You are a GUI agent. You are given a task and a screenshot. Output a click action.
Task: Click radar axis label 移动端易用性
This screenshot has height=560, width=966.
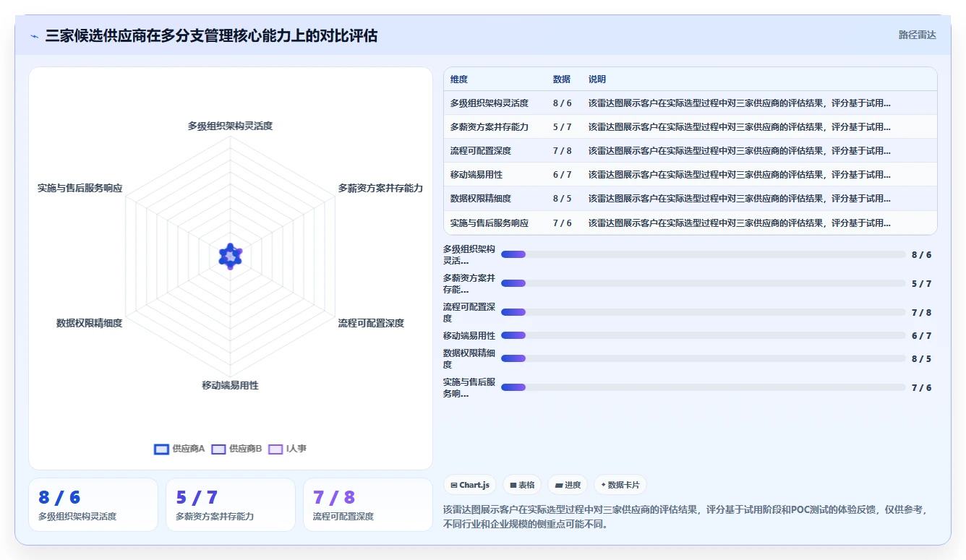(x=230, y=385)
